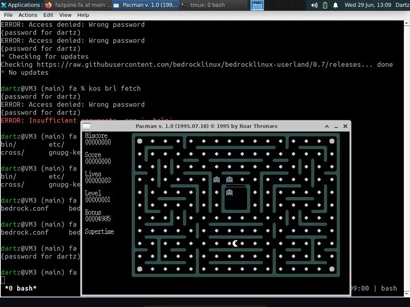
Task: Click the terminal scrollbar down arrow
Action: coord(407,294)
